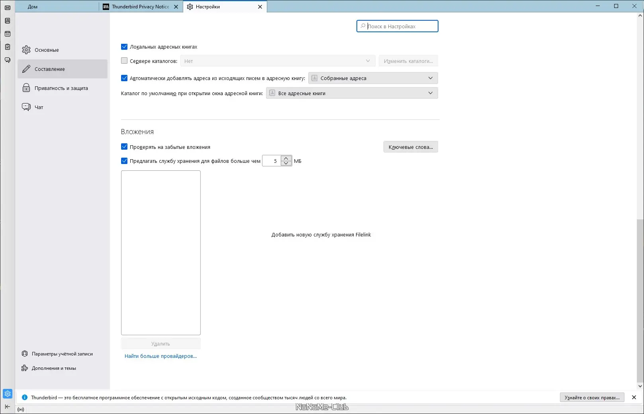Viewport: 644px width, 414px height.
Task: Click the info icon in the notification bar
Action: [x=25, y=397]
